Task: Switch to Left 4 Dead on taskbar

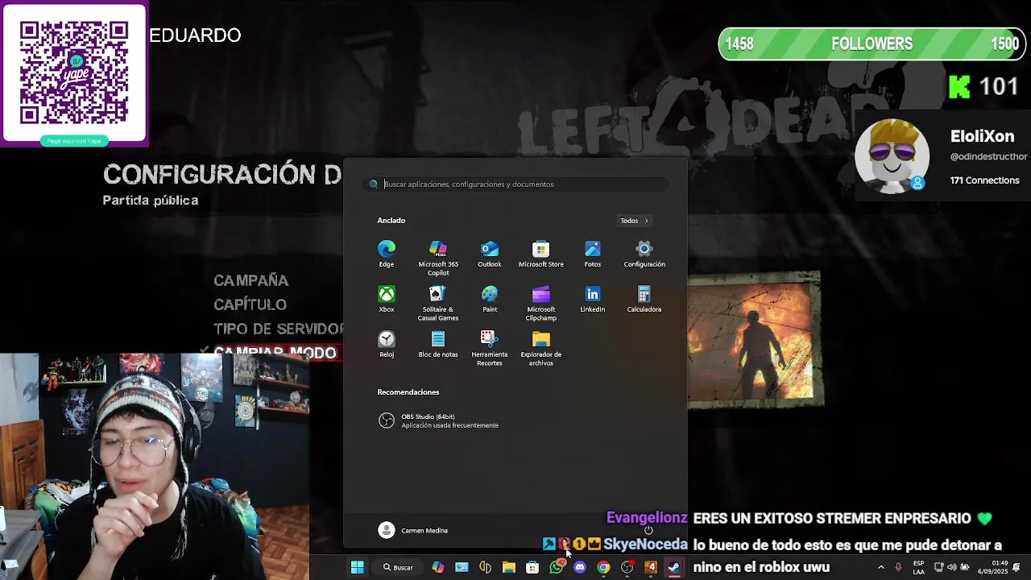Action: point(651,567)
